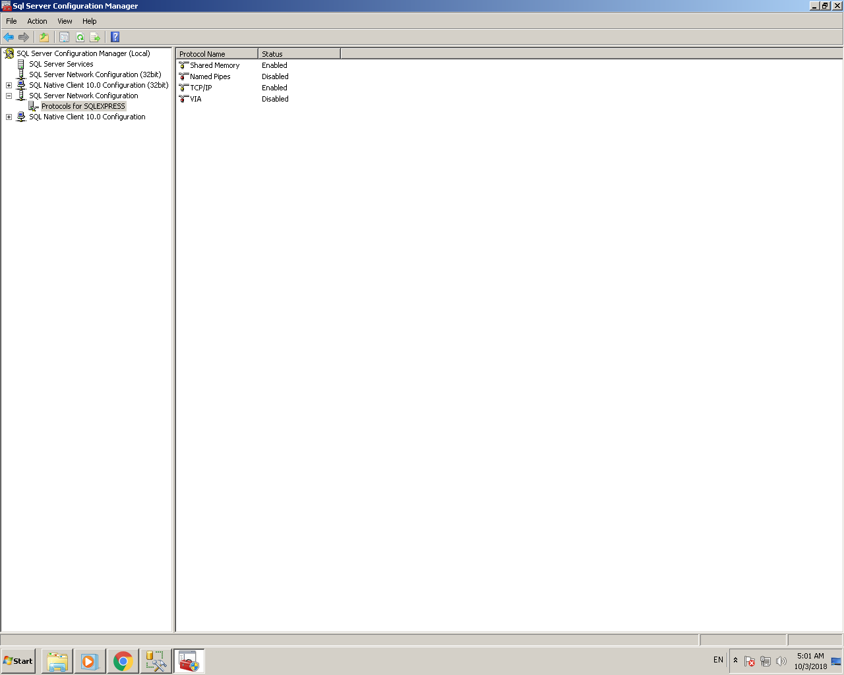This screenshot has width=844, height=675.
Task: Sort by the Status column header
Action: click(x=299, y=54)
